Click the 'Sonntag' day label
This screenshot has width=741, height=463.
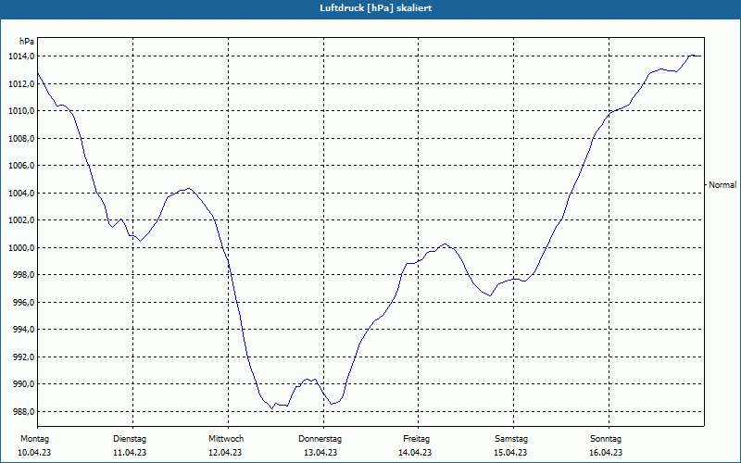point(606,439)
